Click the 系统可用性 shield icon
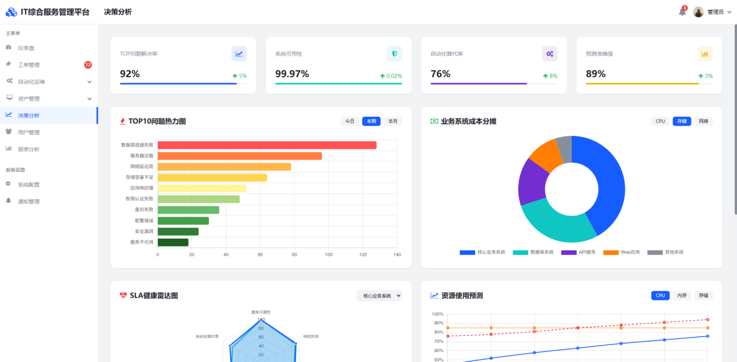This screenshot has height=362, width=737. [x=394, y=54]
